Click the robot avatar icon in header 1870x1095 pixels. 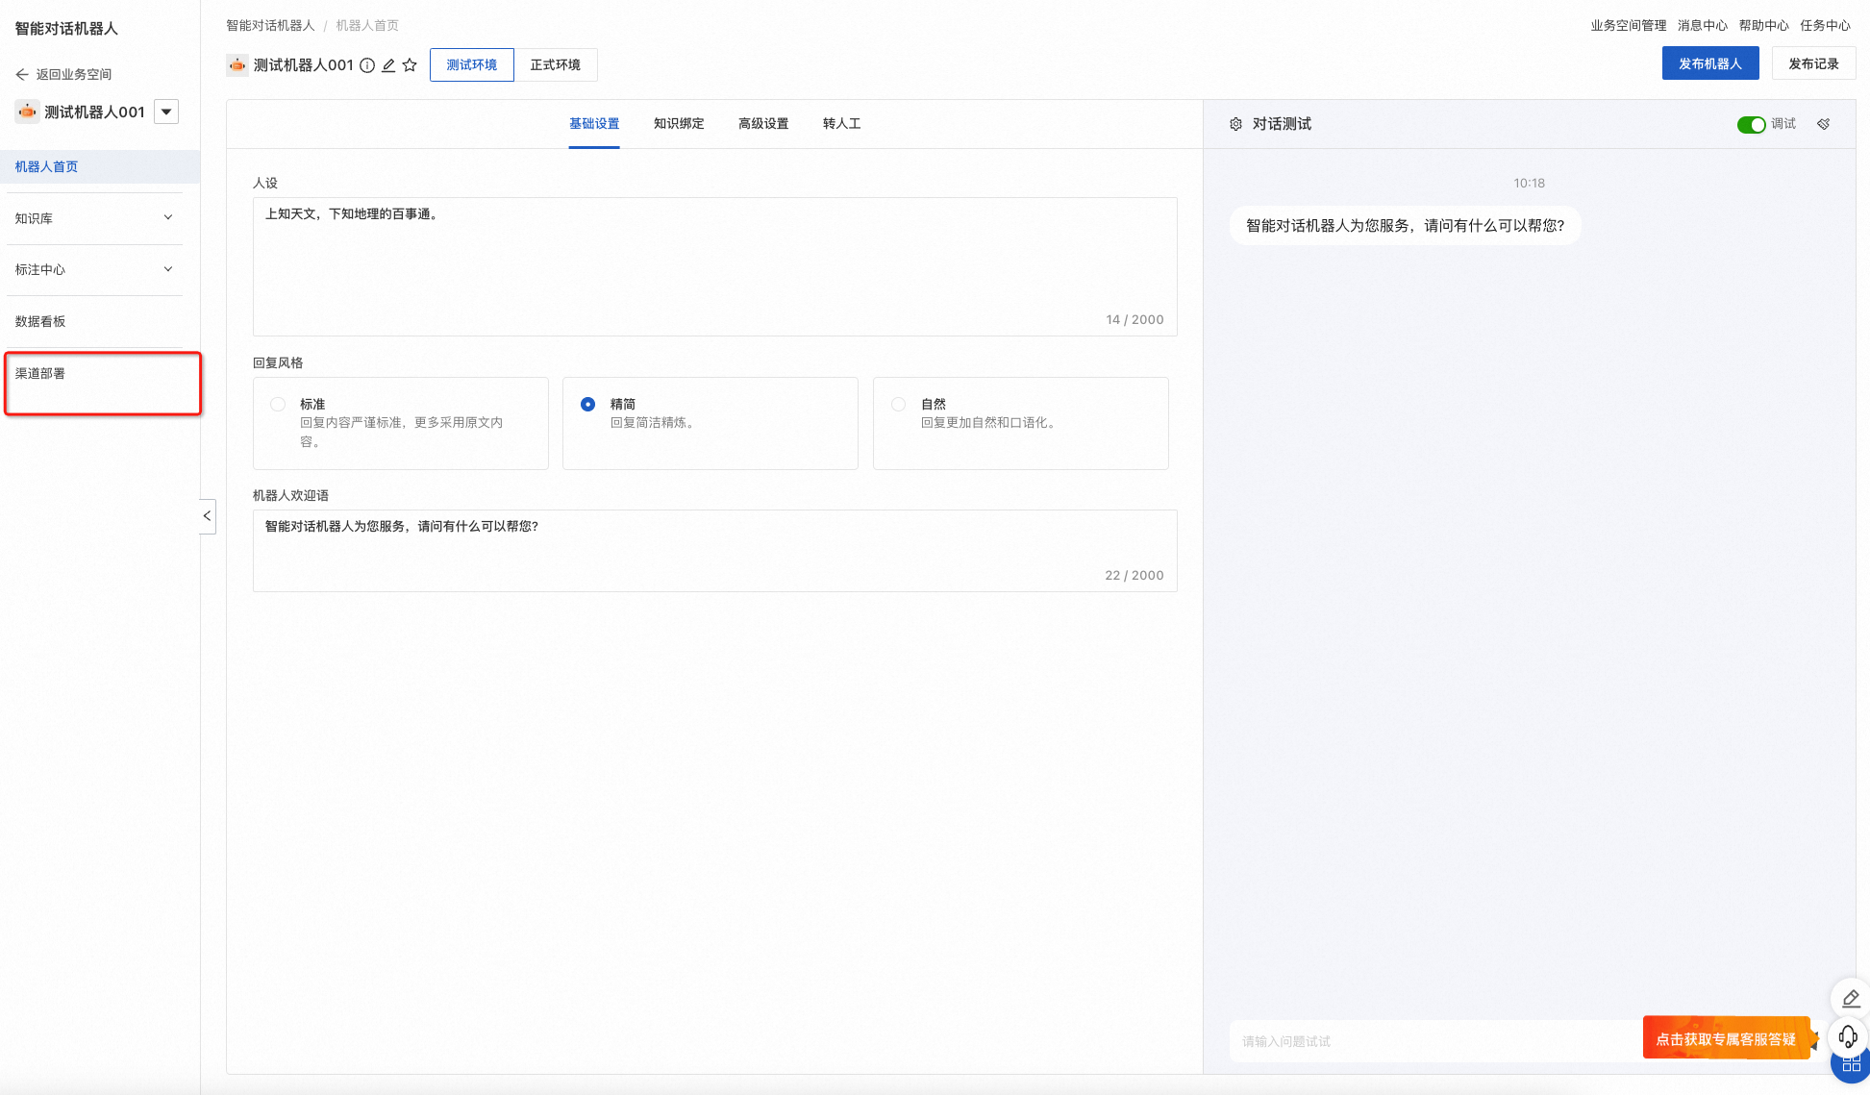click(237, 65)
